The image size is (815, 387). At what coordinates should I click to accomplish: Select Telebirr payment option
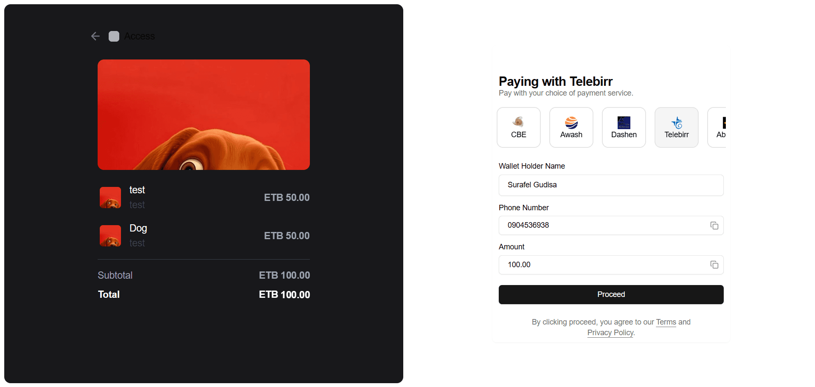click(676, 127)
